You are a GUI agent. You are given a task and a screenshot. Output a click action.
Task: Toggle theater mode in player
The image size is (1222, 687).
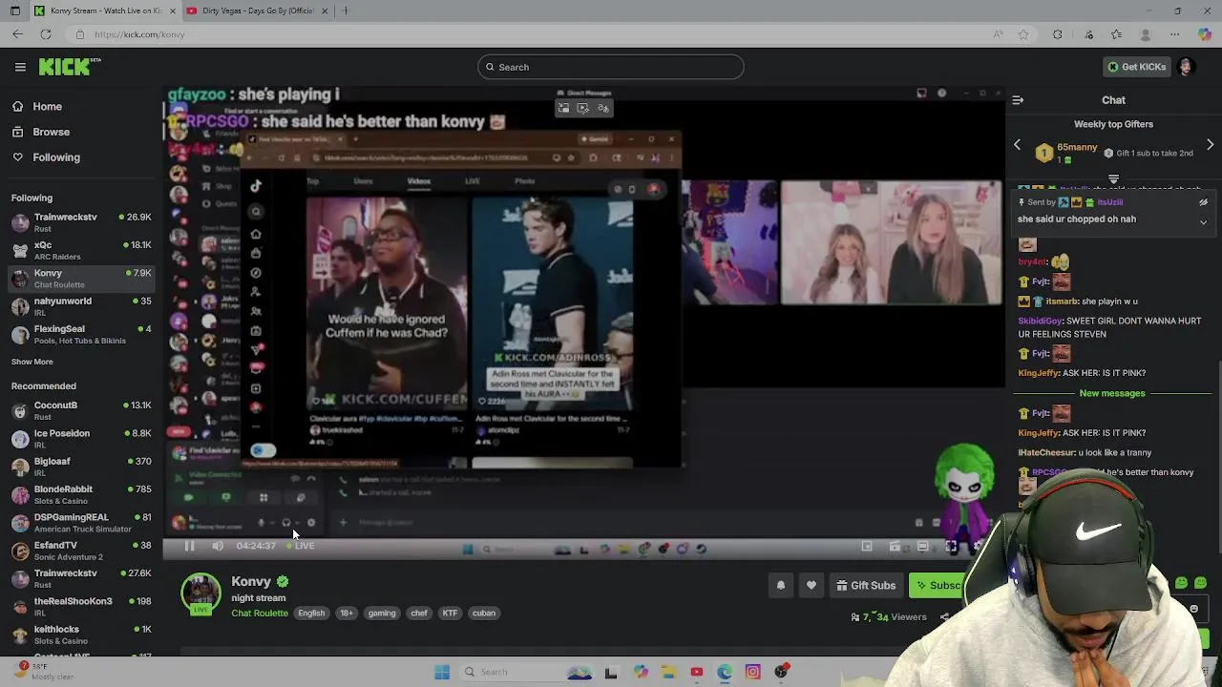point(922,547)
